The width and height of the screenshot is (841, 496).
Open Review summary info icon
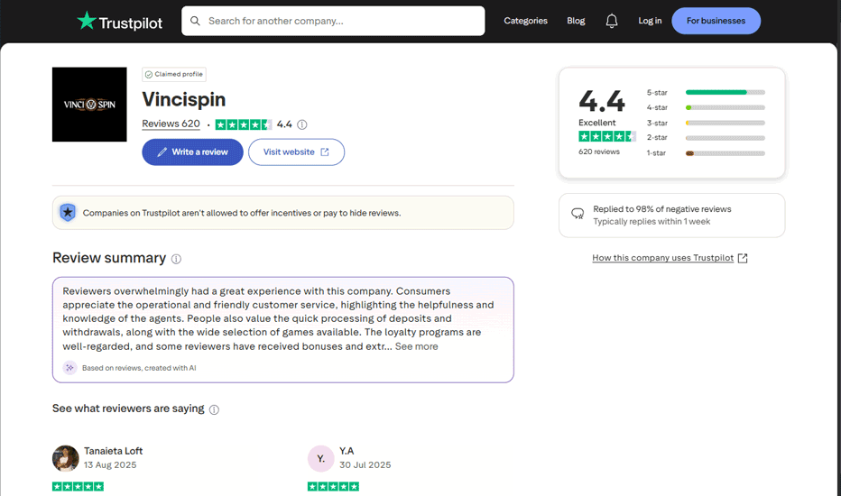click(x=176, y=259)
